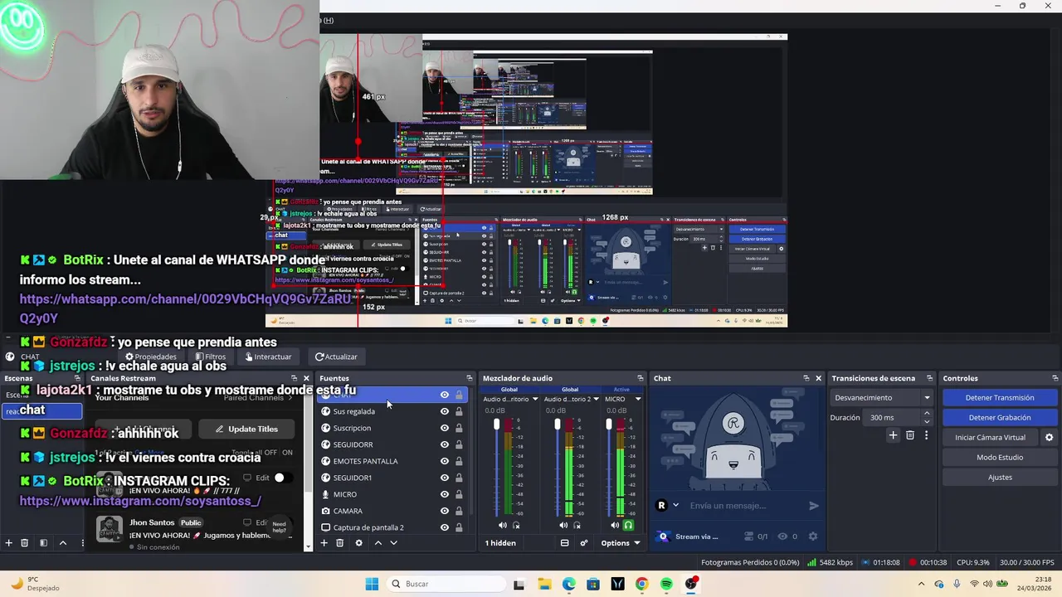Viewport: 1062px width, 597px height.
Task: Open advanced audio properties gears icon
Action: coord(584,543)
